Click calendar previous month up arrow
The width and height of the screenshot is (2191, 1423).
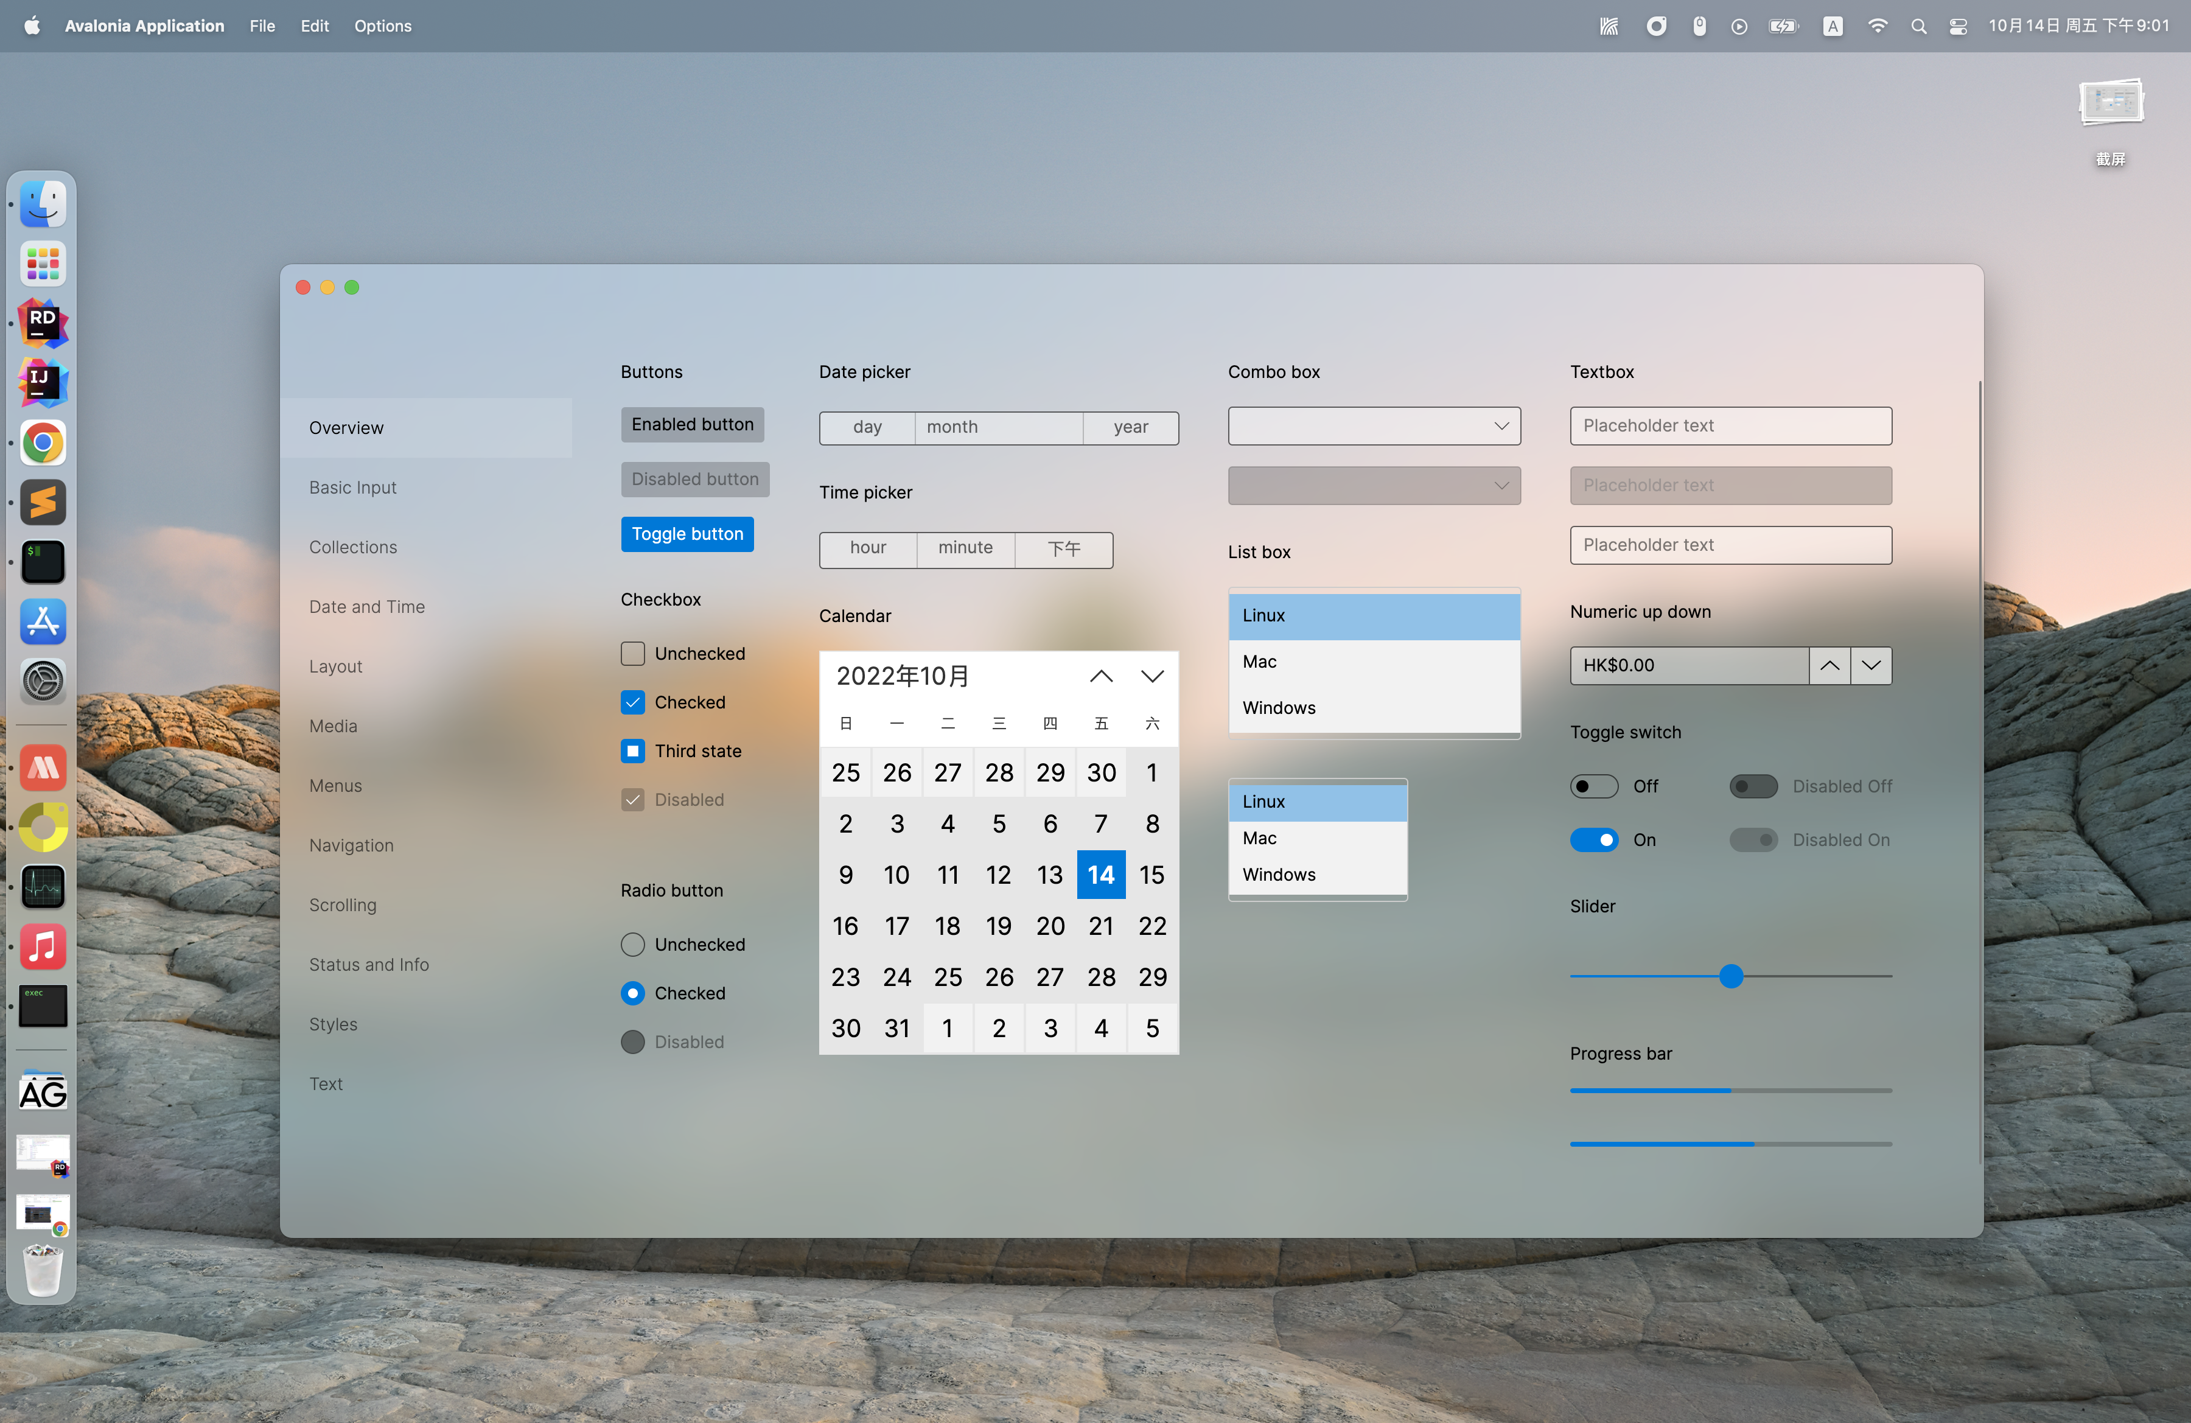pos(1101,677)
